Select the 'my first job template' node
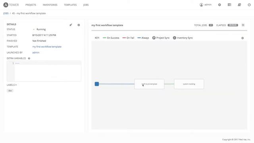The width and height of the screenshot is (254, 143). coord(149,84)
